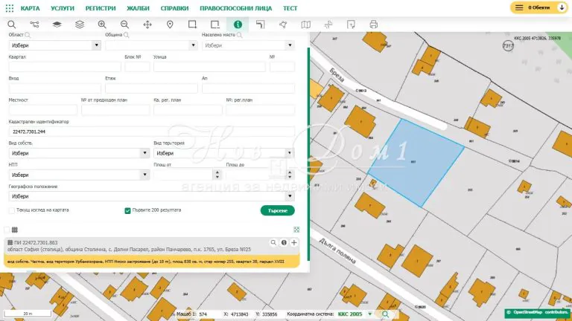
Task: Open the layers panel icon
Action: click(x=57, y=25)
